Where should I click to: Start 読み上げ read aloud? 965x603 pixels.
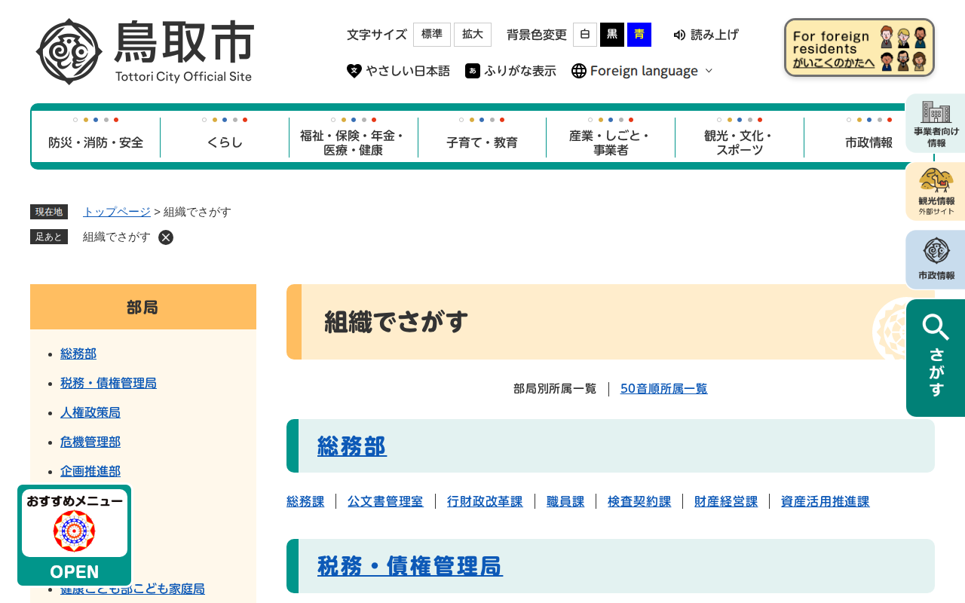click(706, 35)
